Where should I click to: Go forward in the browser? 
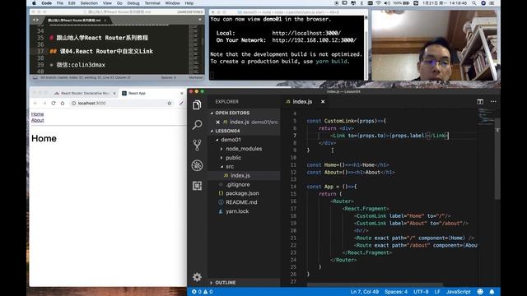click(x=44, y=104)
